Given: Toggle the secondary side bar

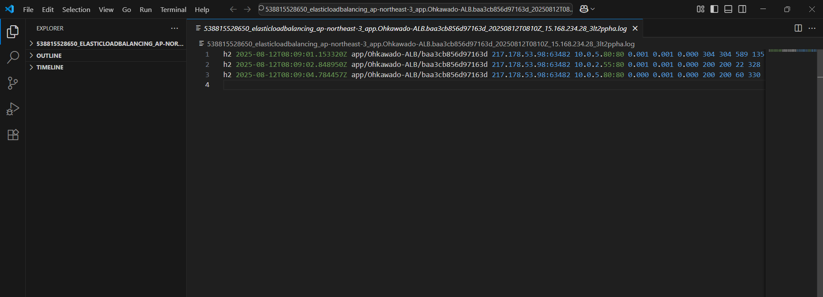Looking at the screenshot, I should click(x=742, y=9).
